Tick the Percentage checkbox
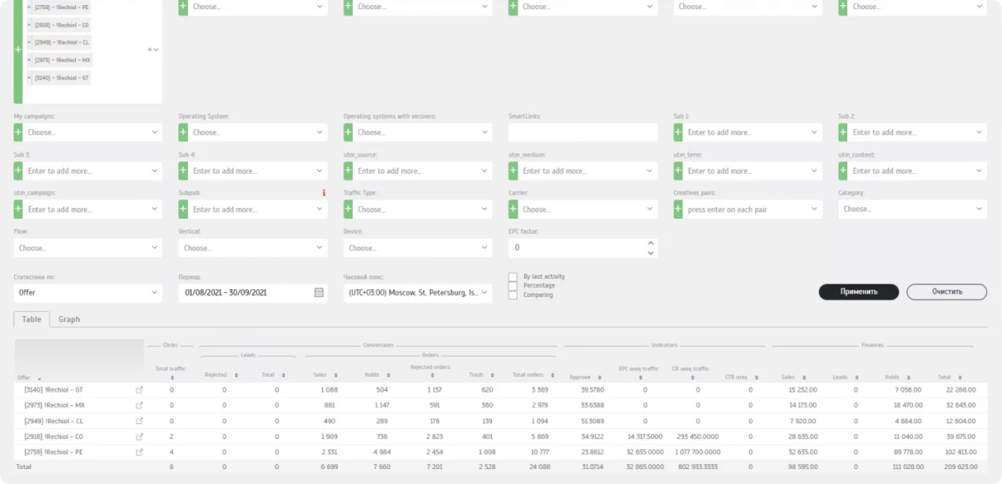 (x=513, y=286)
